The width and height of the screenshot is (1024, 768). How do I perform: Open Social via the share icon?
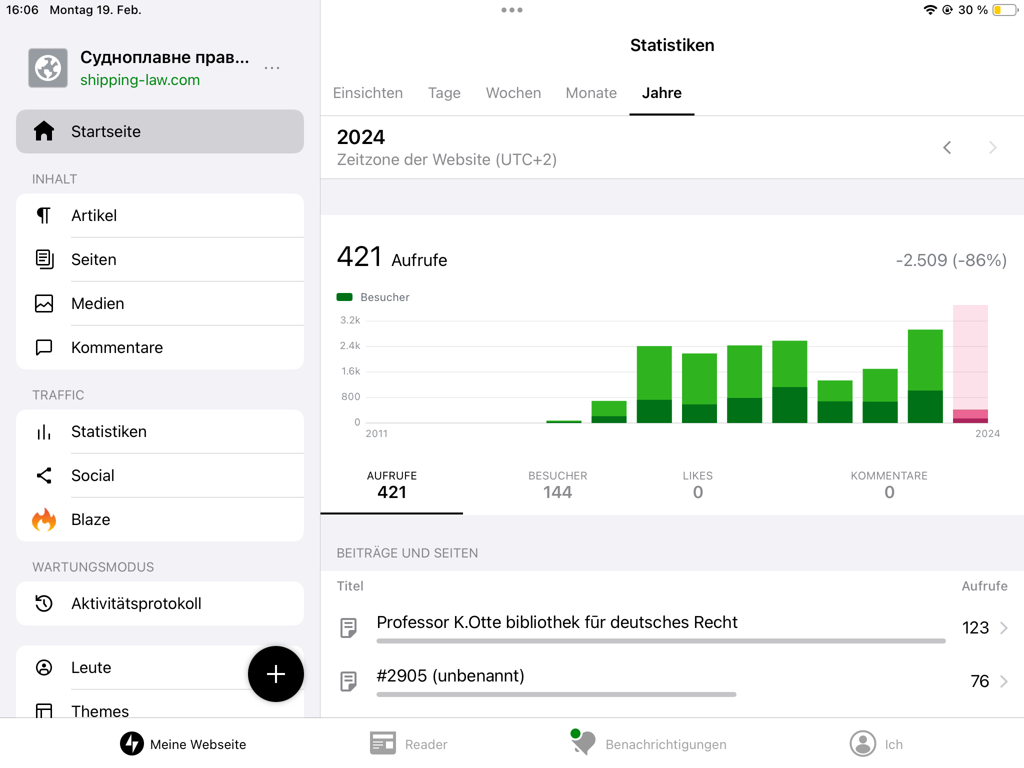click(44, 475)
